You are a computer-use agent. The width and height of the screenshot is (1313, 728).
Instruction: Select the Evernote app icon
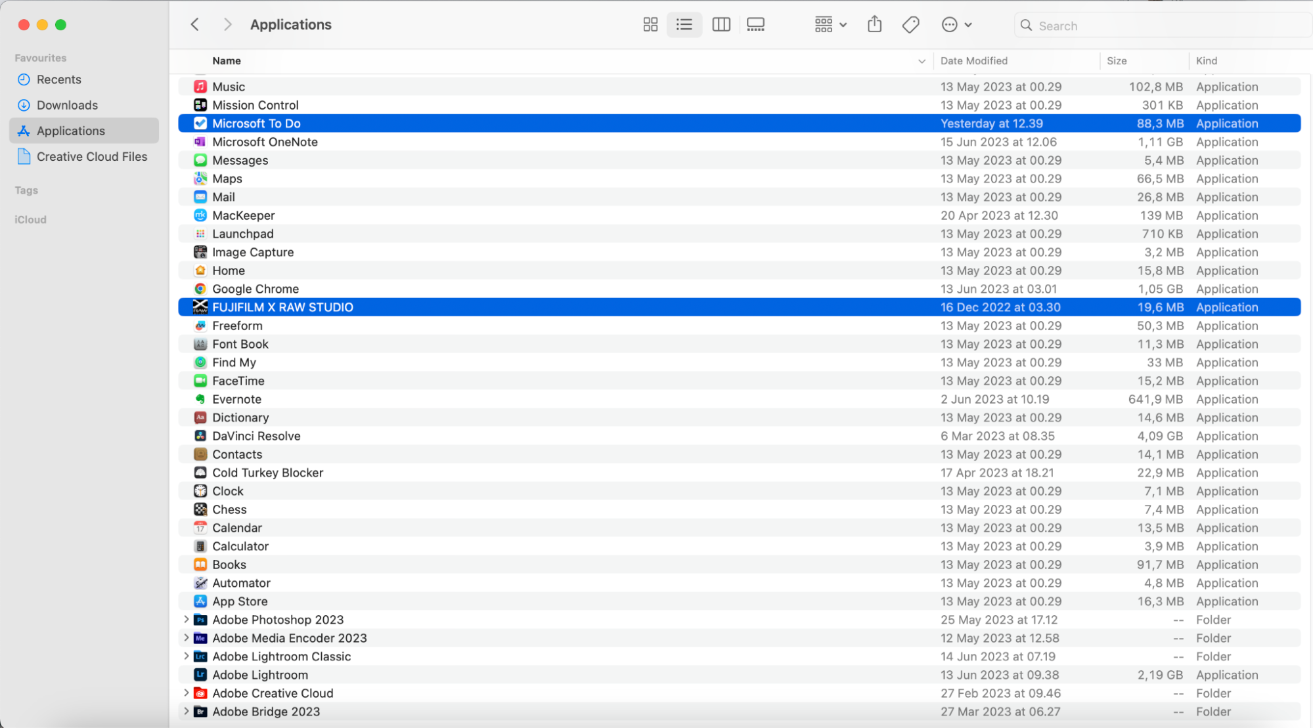click(200, 399)
